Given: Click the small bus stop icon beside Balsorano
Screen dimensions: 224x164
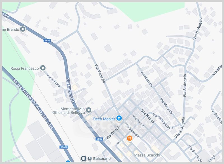Looking at the screenshot, I should [90, 158].
